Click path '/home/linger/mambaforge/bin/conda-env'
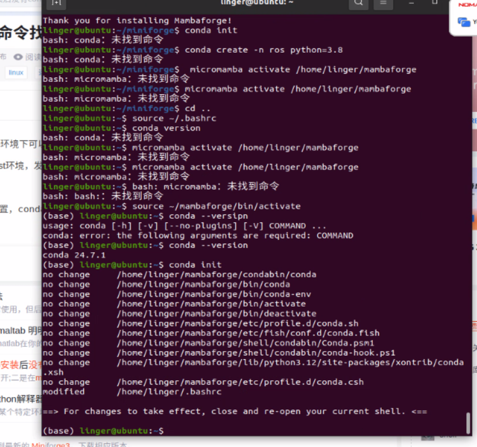Viewport: 477px width, 447px height. coord(214,294)
